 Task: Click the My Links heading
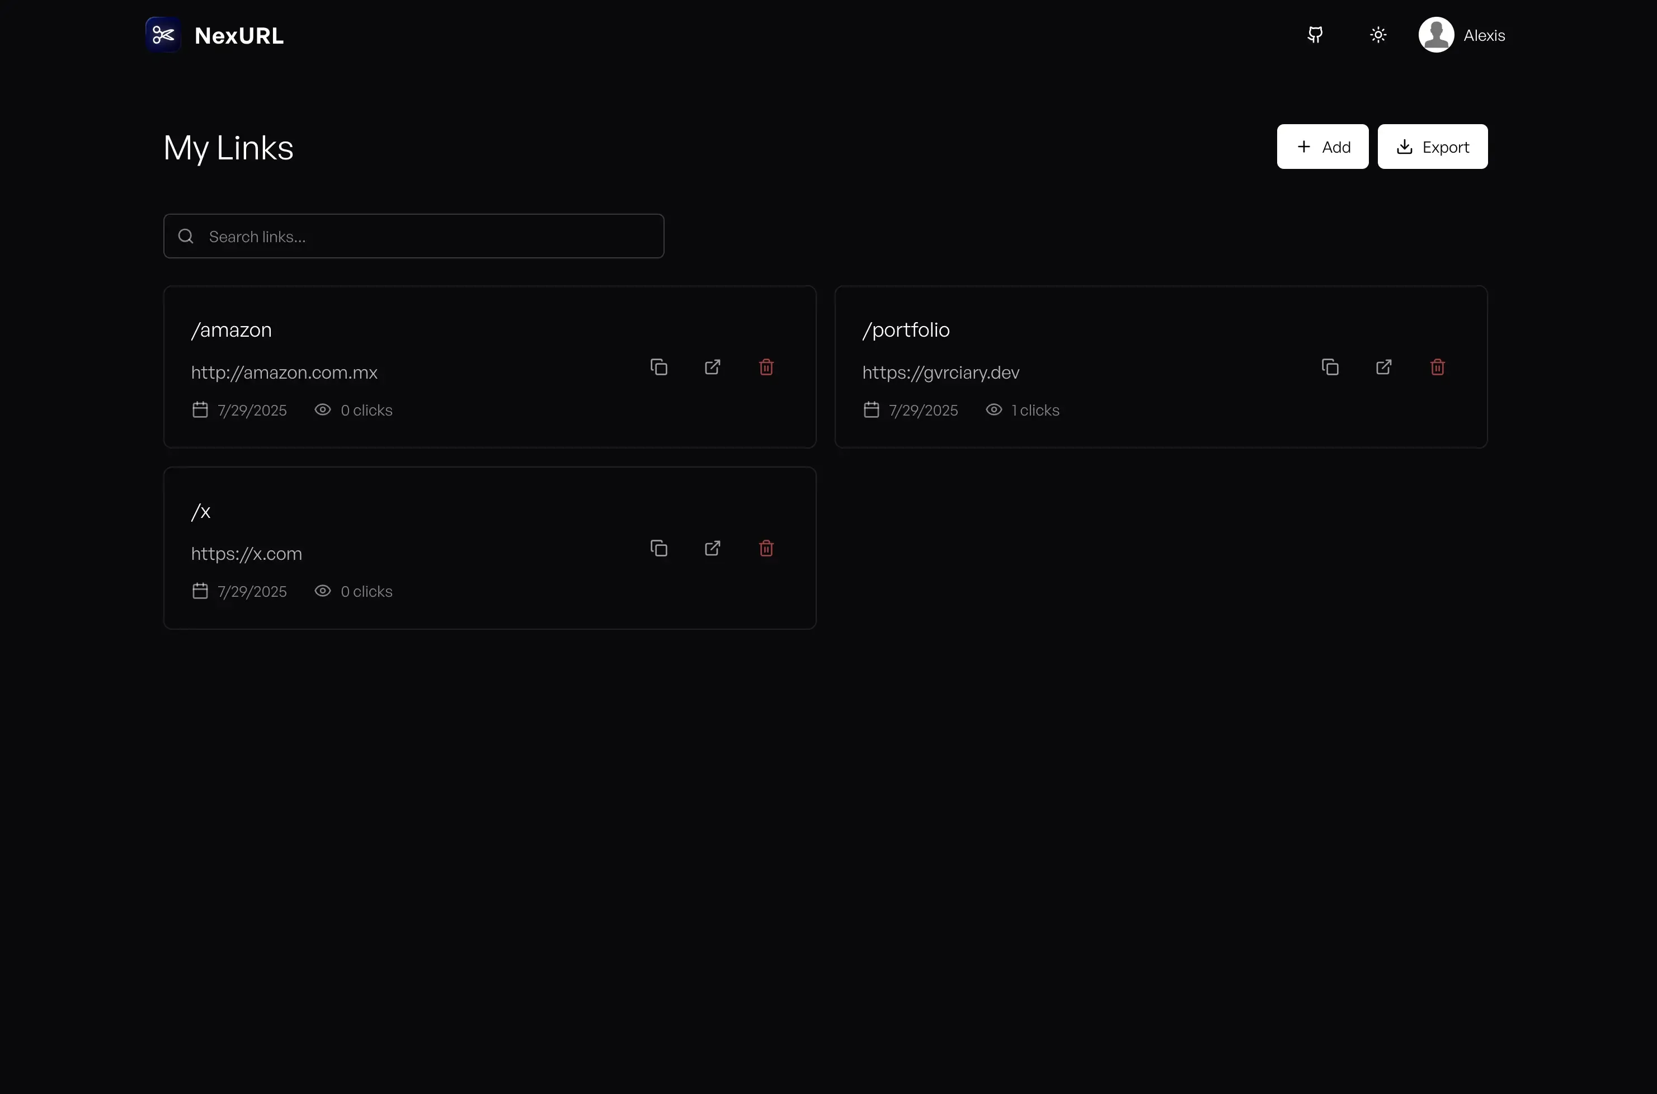(x=228, y=148)
